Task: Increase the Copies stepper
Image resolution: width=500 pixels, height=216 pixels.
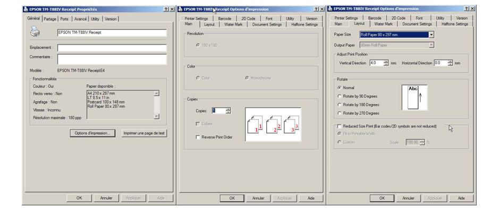Action: point(228,109)
